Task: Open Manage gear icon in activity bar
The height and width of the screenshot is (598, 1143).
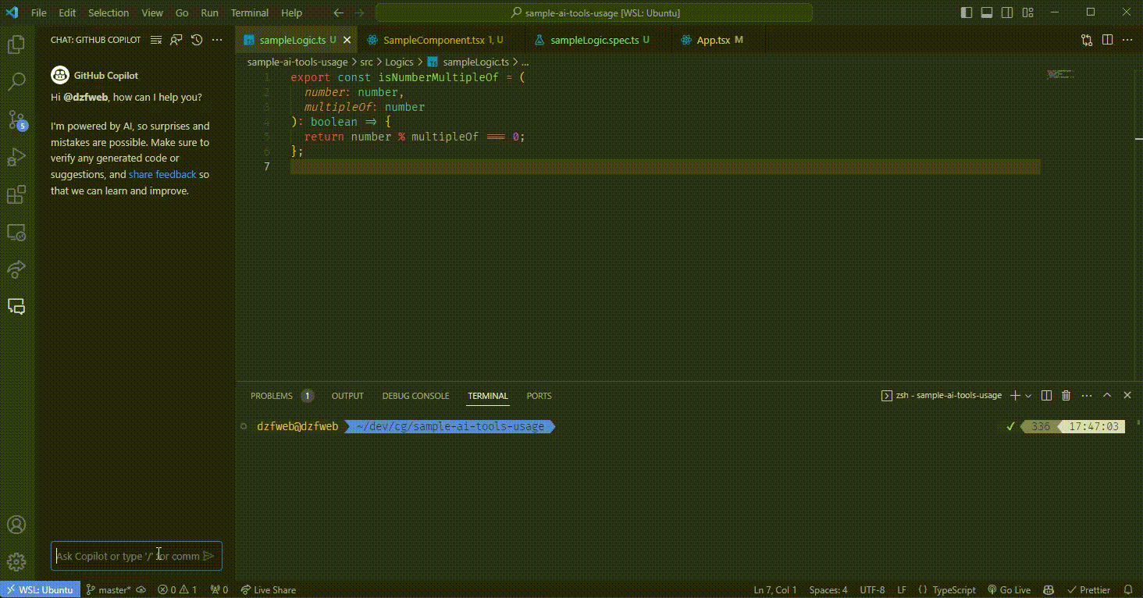Action: tap(16, 561)
